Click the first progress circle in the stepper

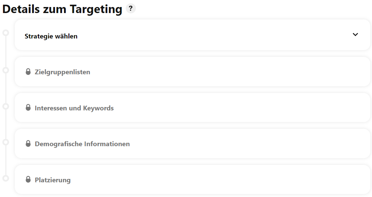(5, 32)
